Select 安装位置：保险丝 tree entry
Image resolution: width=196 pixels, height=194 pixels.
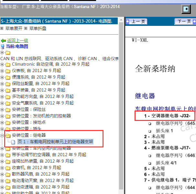29,109
